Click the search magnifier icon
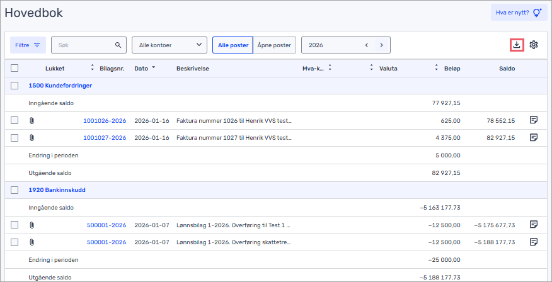 point(118,45)
